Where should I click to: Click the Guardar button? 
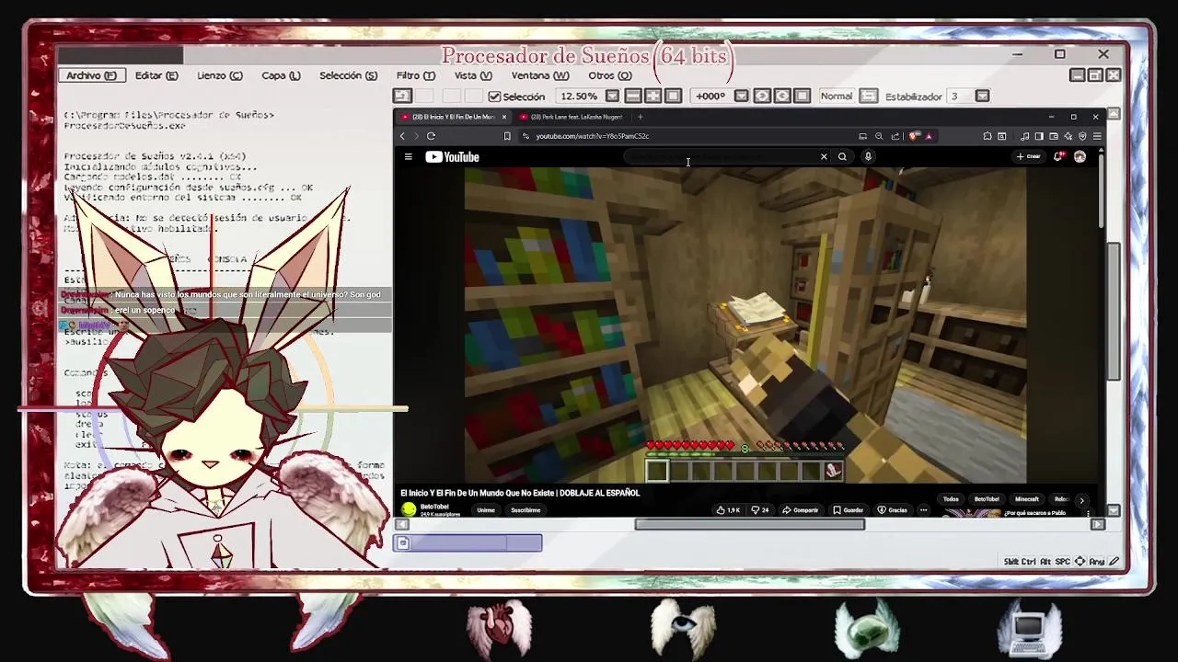pos(849,510)
